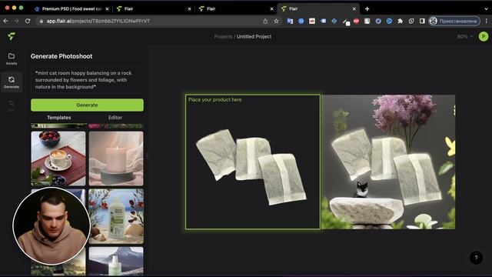Open the browser three-dot menu
Image resolution: width=492 pixels, height=277 pixels.
point(487,21)
